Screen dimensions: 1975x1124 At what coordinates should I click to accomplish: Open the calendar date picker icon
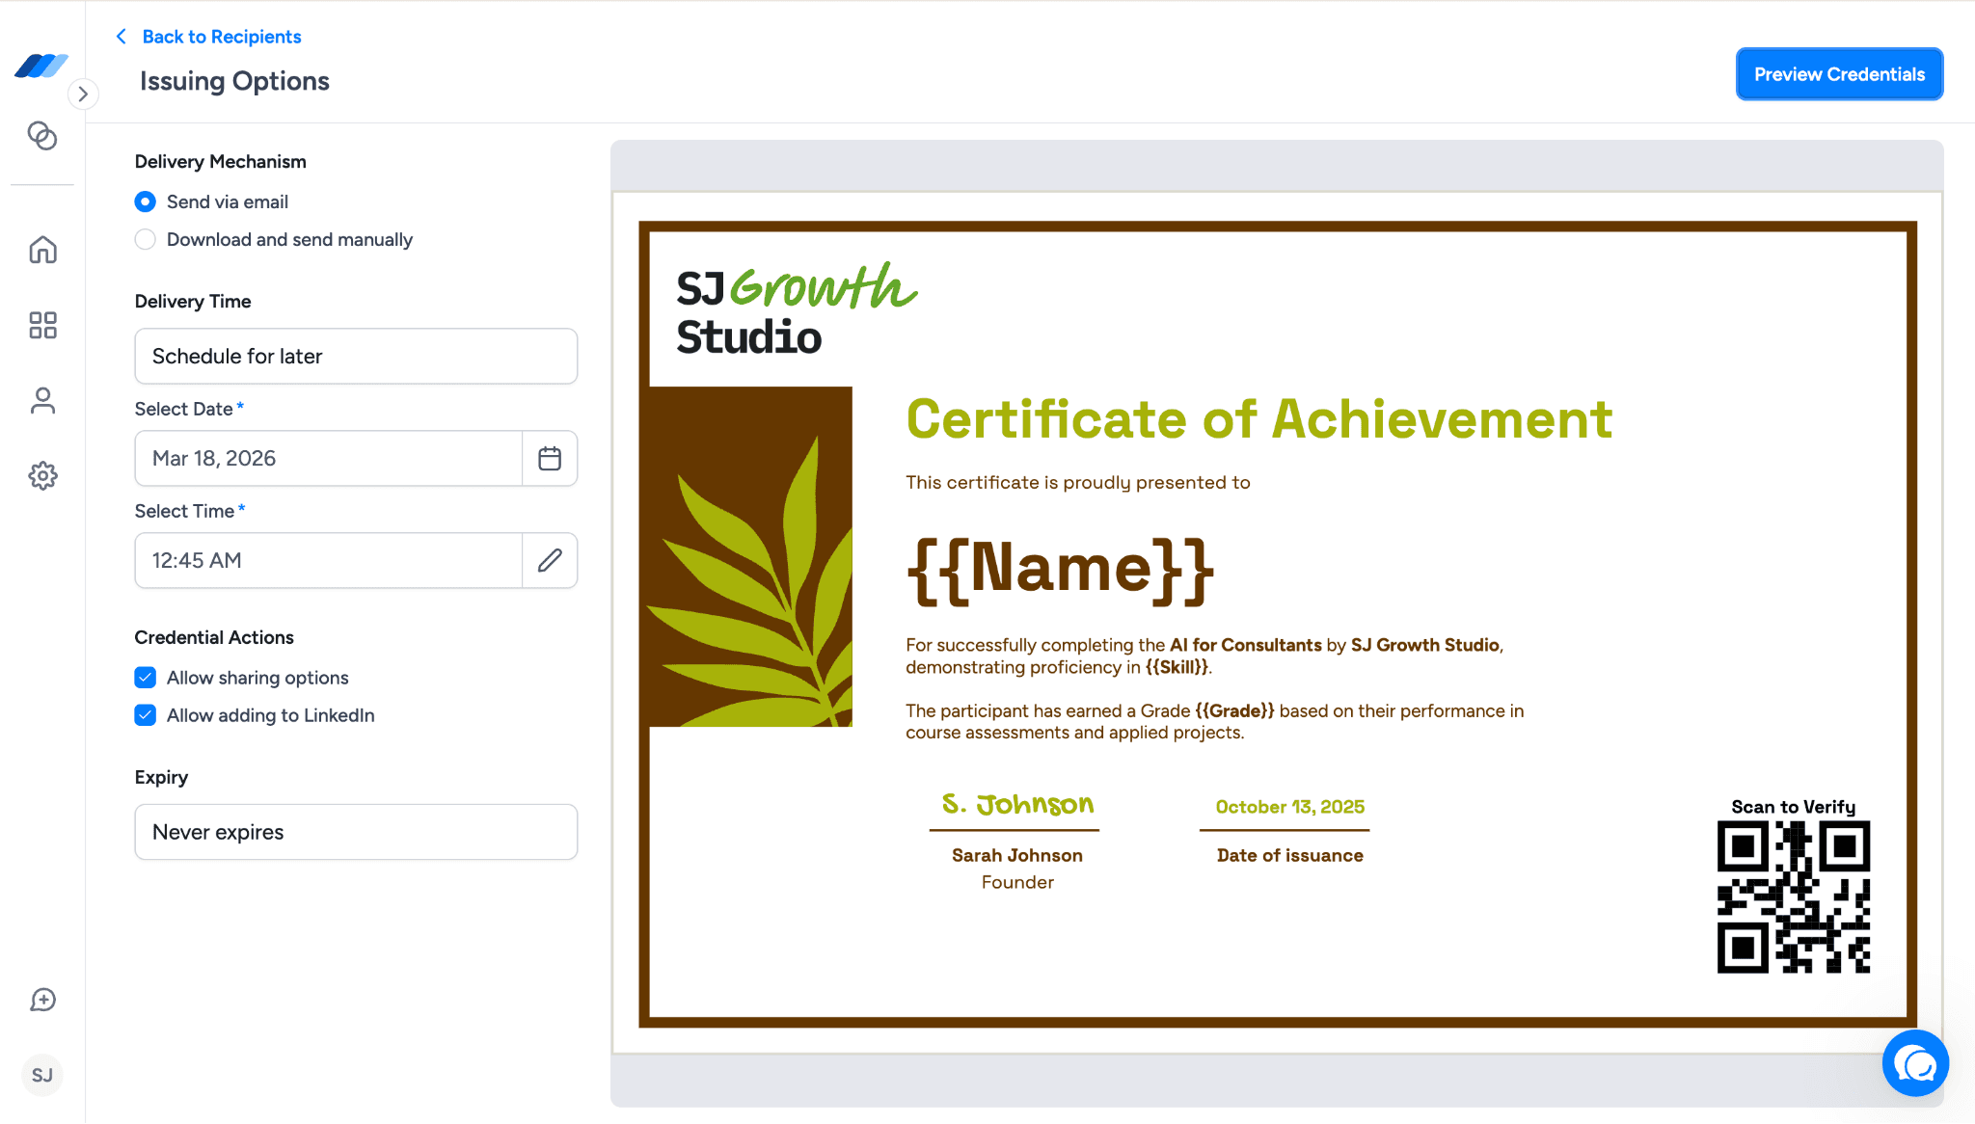tap(550, 459)
